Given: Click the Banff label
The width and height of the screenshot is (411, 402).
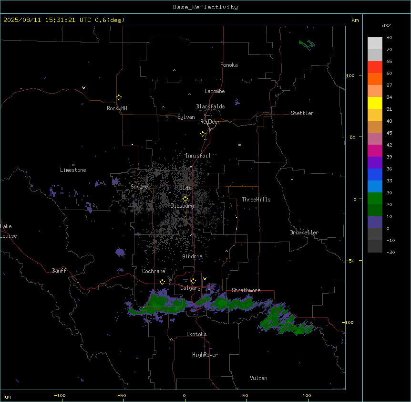Looking at the screenshot, I should pos(59,271).
